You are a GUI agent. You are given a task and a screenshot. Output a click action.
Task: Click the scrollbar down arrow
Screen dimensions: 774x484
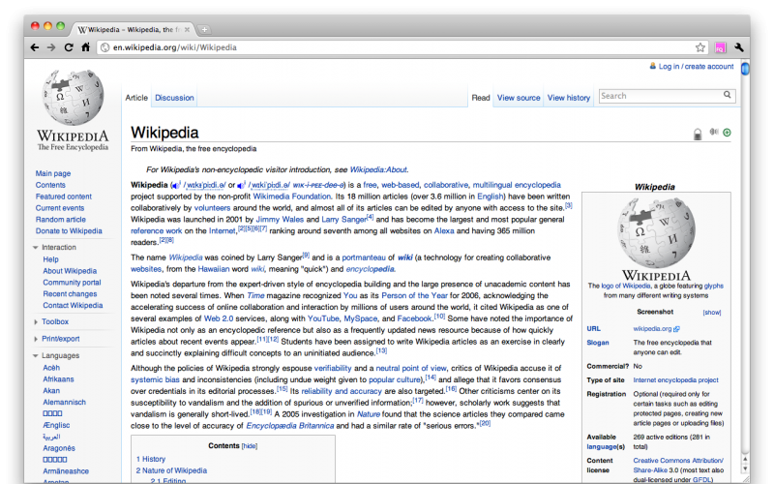tap(745, 469)
